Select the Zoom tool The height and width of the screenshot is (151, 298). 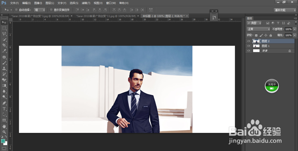pyautogui.click(x=4, y=132)
